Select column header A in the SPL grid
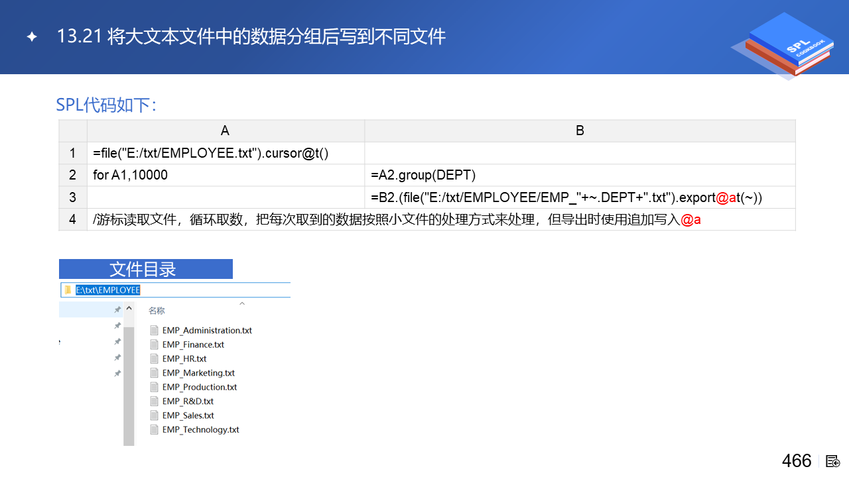The width and height of the screenshot is (849, 477). pyautogui.click(x=226, y=131)
